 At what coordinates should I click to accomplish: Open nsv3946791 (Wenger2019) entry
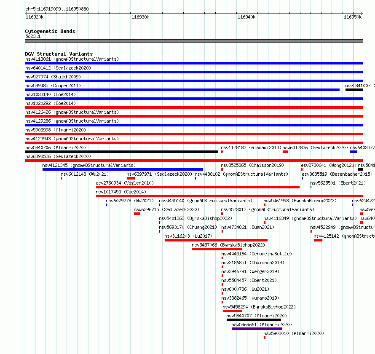250,271
